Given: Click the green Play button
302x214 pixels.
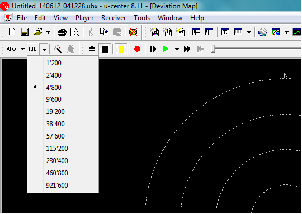Looking at the screenshot, I should 166,49.
